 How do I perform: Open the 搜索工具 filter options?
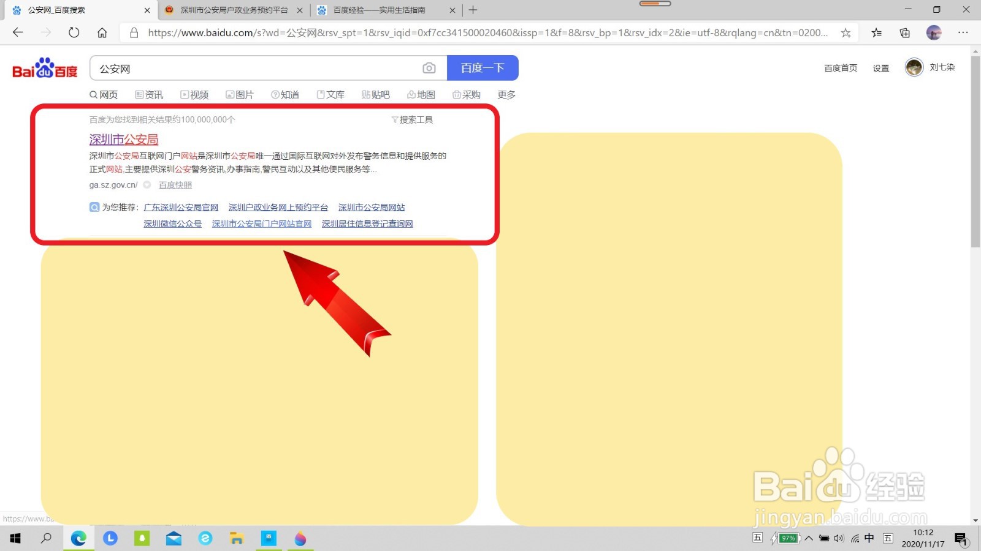pos(412,119)
